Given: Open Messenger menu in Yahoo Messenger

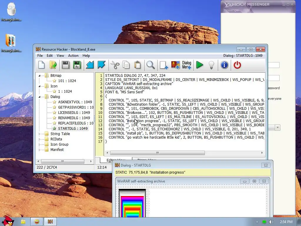Looking at the screenshot, I should pos(231,10).
